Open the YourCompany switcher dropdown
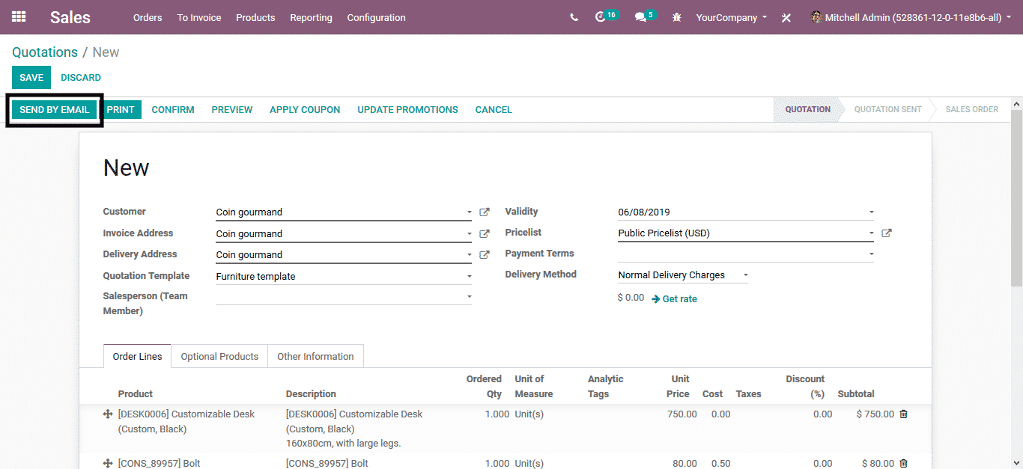Image resolution: width=1023 pixels, height=469 pixels. (x=731, y=17)
